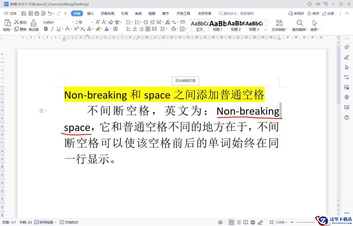Click 文档校对 in status bar
Image resolution: width=353 pixels, height=226 pixels.
pyautogui.click(x=69, y=222)
